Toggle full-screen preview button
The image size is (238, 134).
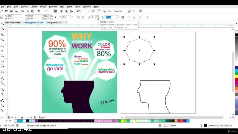pos(93,11)
